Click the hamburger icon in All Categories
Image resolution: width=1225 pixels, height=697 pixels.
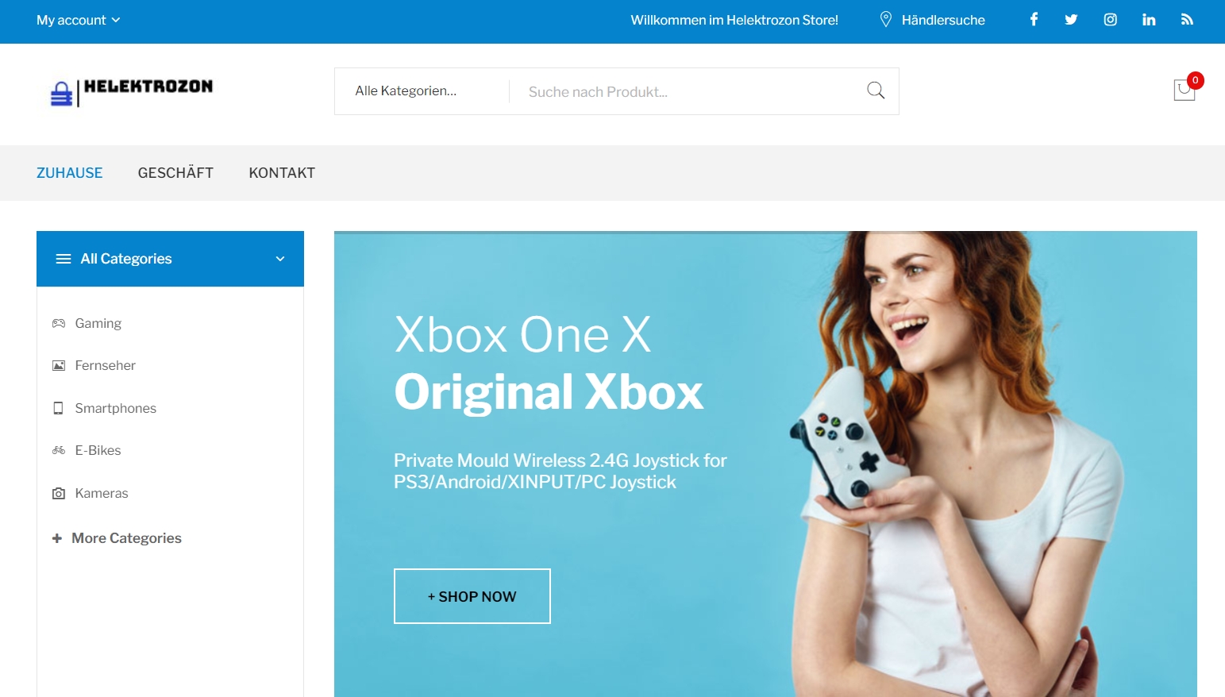pyautogui.click(x=64, y=259)
